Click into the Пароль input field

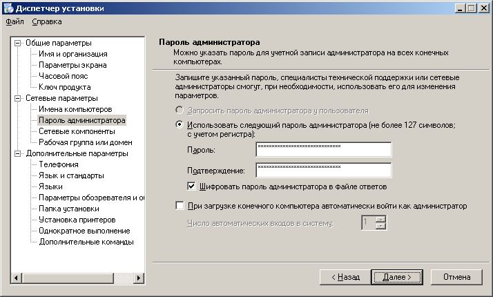tap(322, 150)
